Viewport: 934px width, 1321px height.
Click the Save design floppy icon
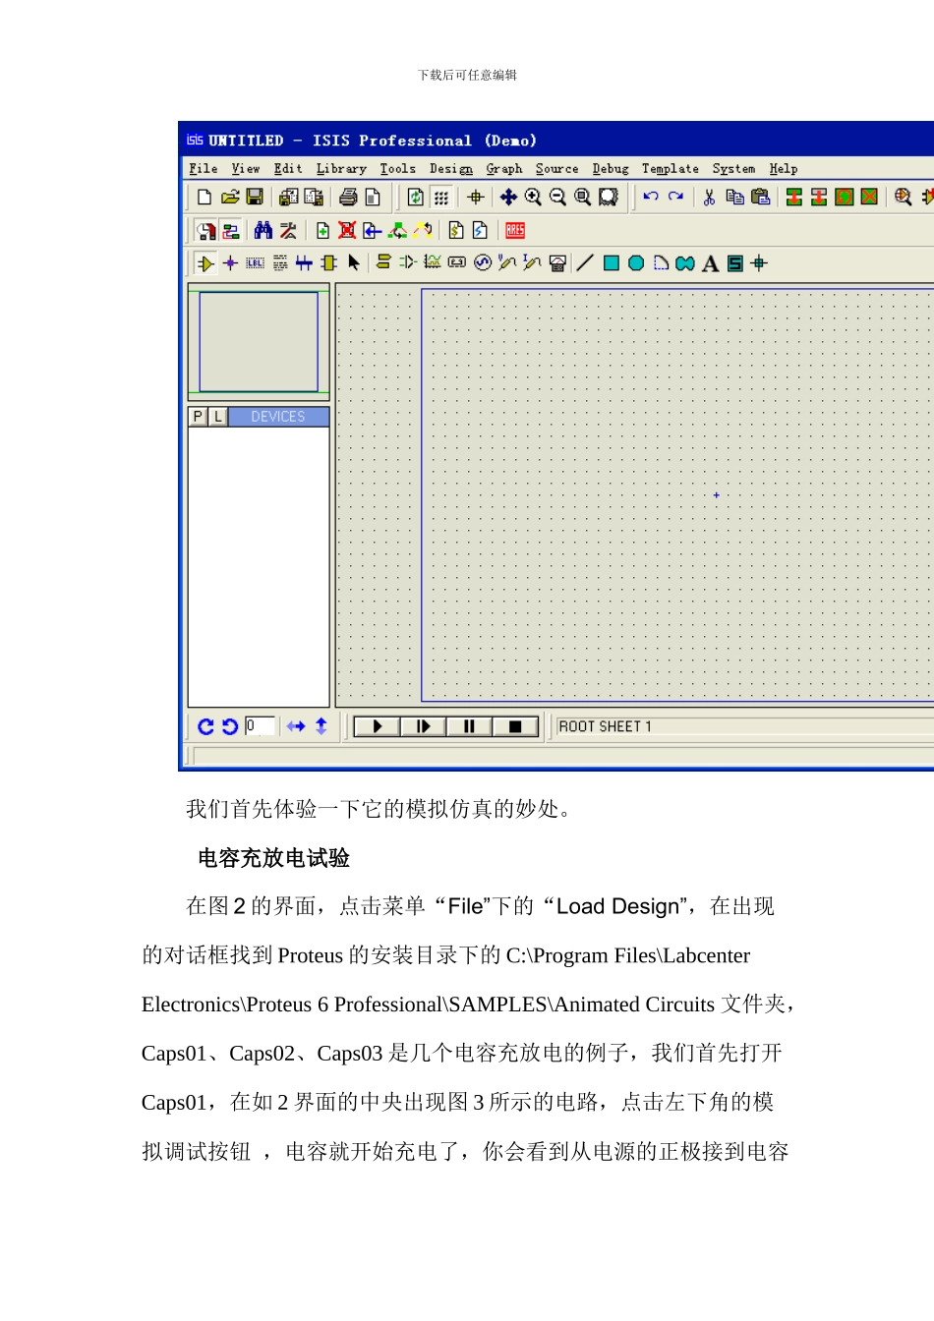[x=255, y=198]
